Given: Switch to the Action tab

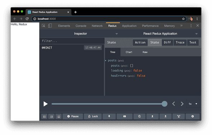Looking at the screenshot, I should 140,42.
